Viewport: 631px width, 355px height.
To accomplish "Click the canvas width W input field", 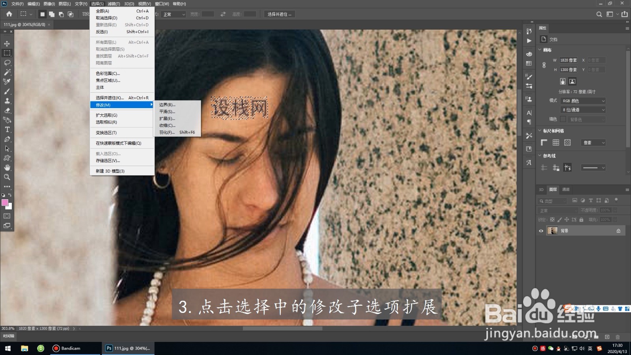I will point(568,60).
